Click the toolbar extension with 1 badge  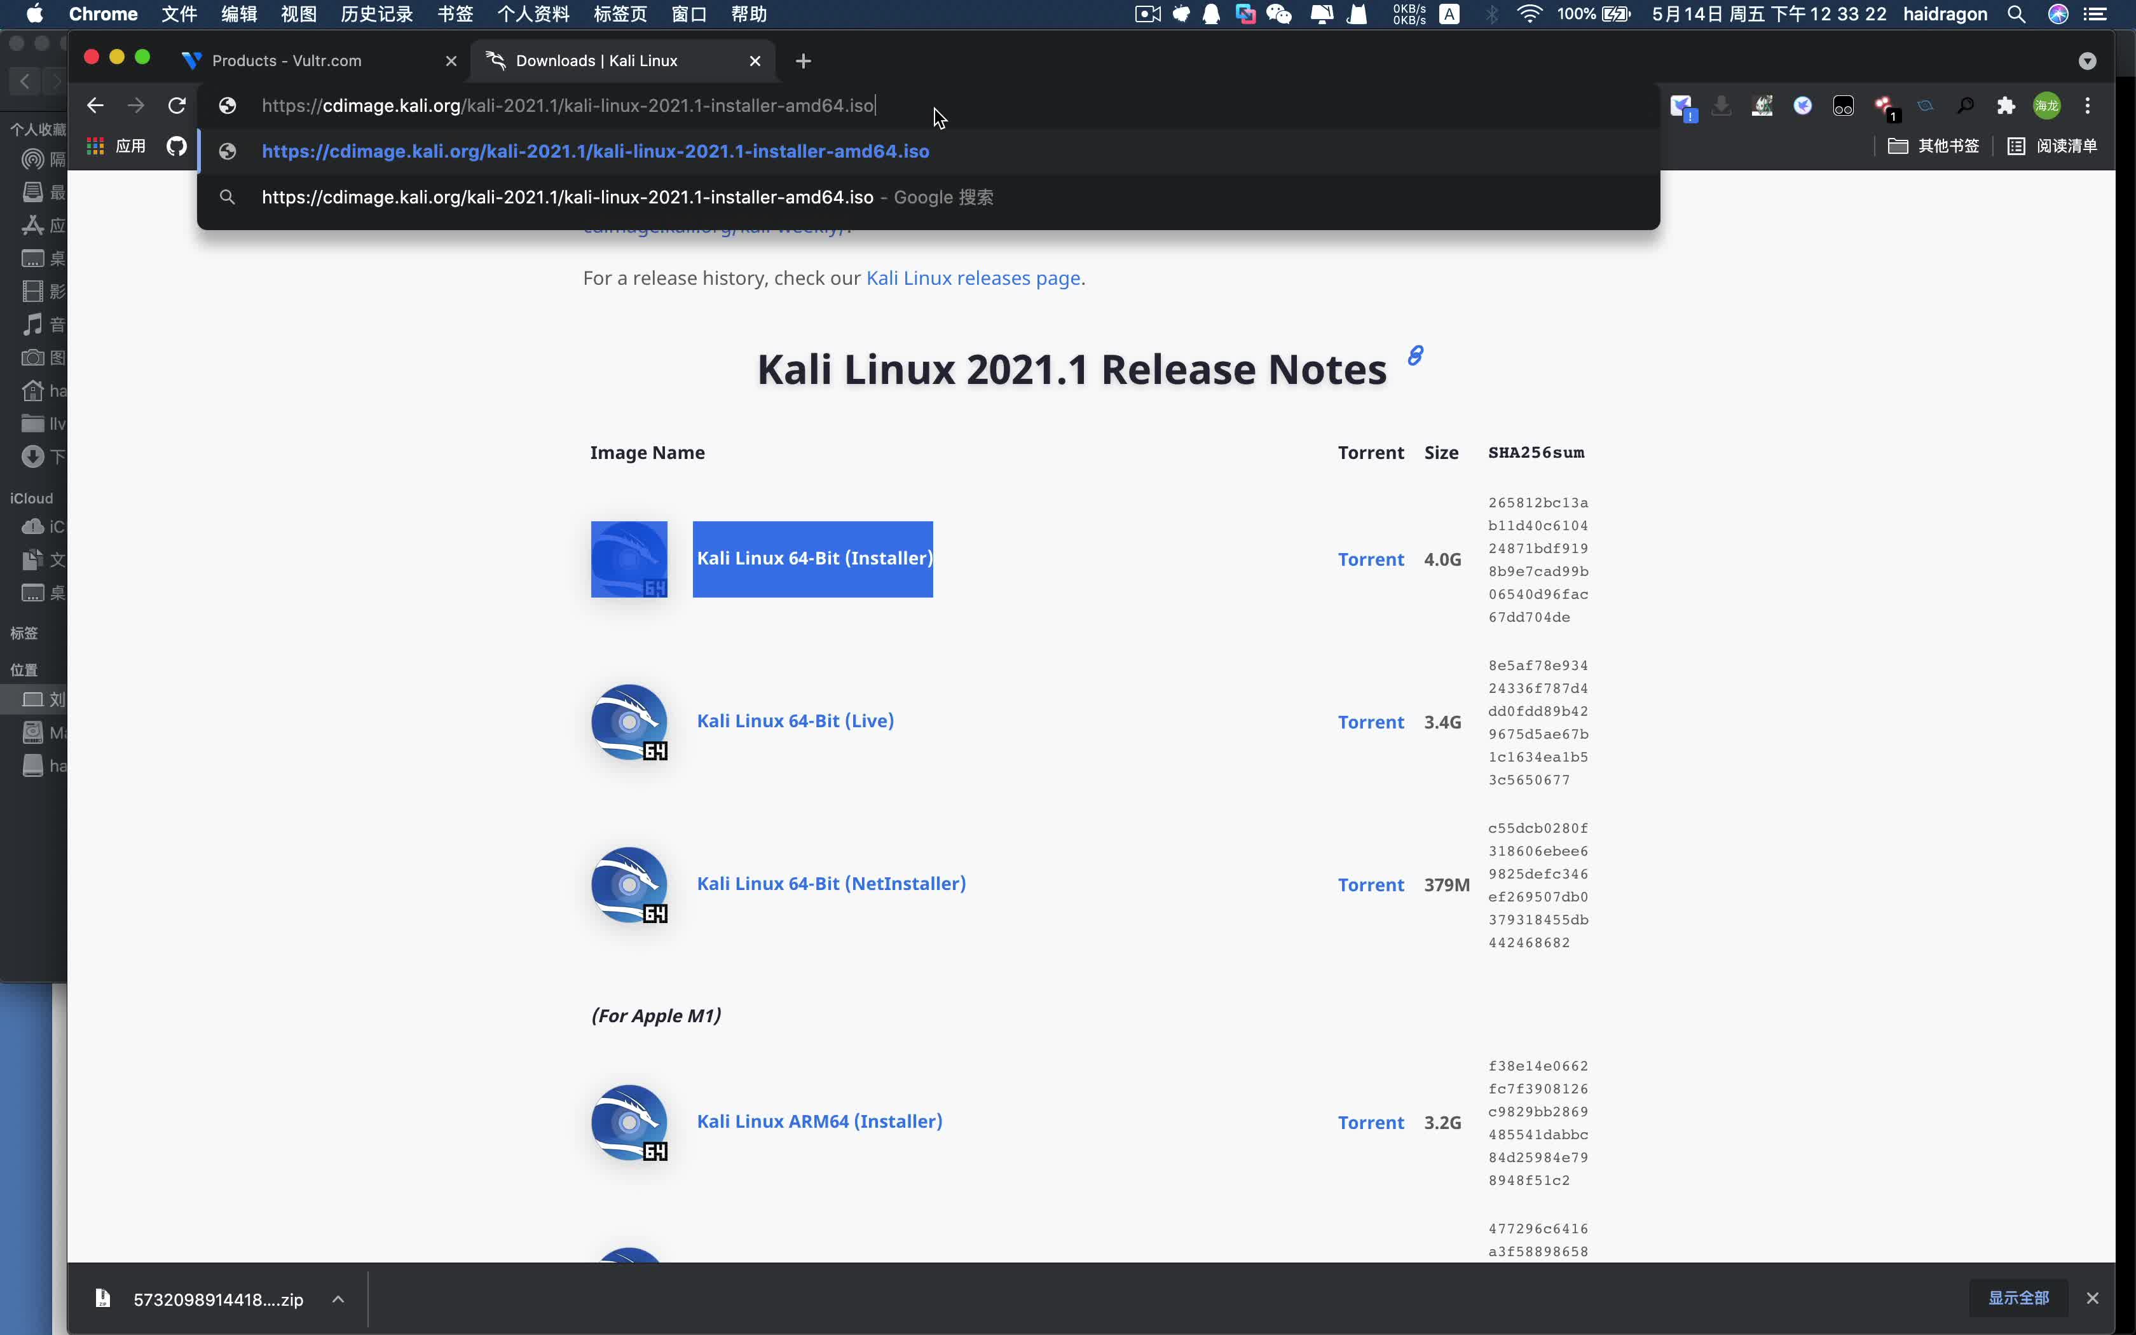pyautogui.click(x=1886, y=107)
